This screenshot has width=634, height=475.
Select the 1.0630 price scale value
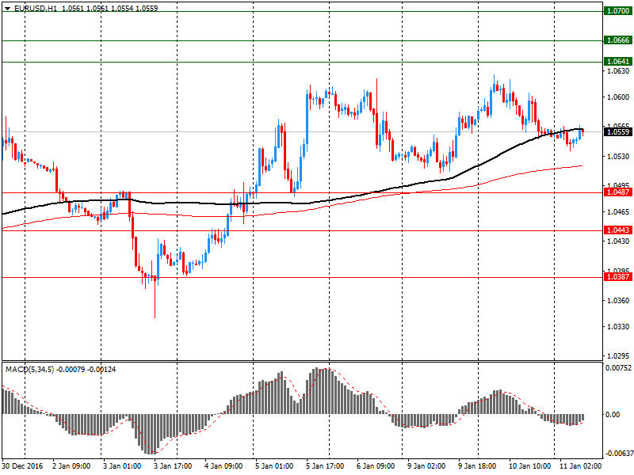pyautogui.click(x=618, y=71)
